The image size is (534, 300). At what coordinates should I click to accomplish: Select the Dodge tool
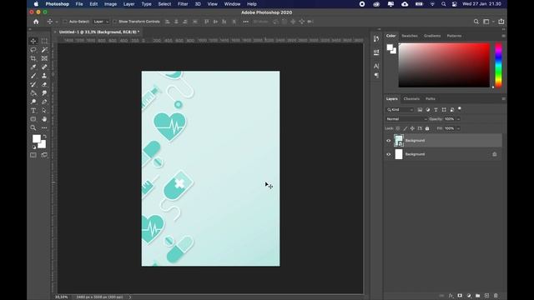coord(33,102)
